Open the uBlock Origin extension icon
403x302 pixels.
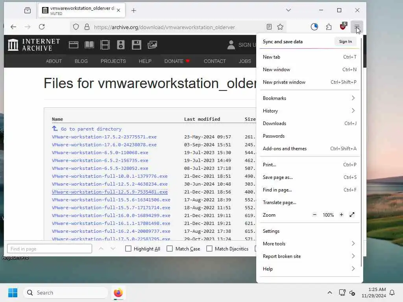coord(343,26)
